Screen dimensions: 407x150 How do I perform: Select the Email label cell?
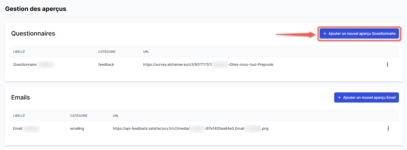(18, 128)
